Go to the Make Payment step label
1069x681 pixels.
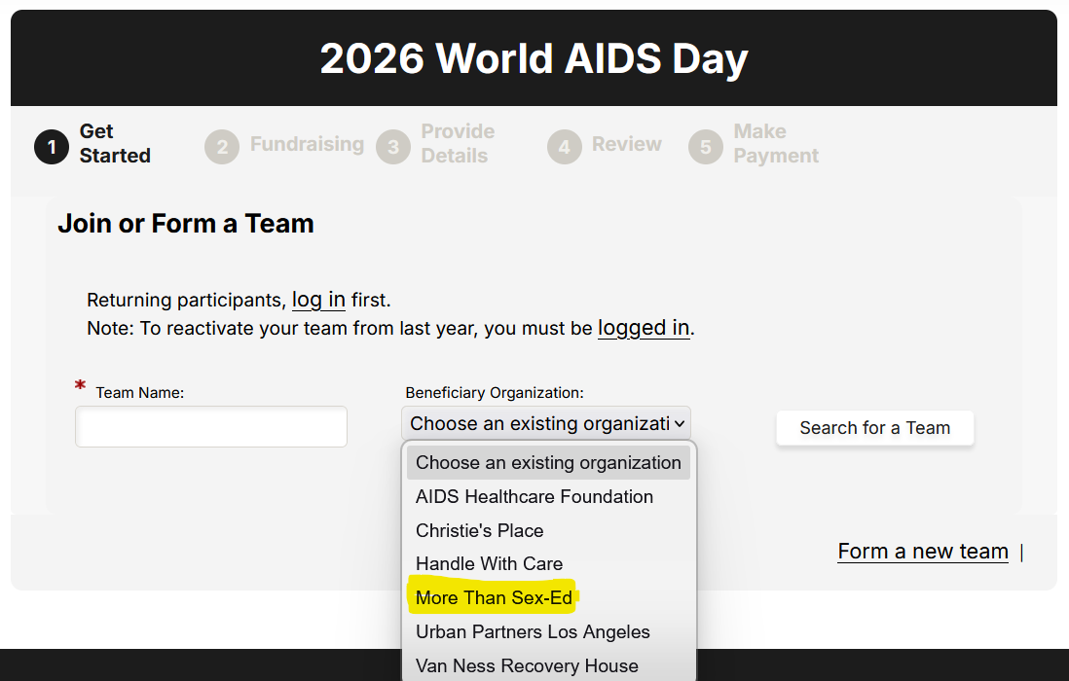(x=776, y=143)
